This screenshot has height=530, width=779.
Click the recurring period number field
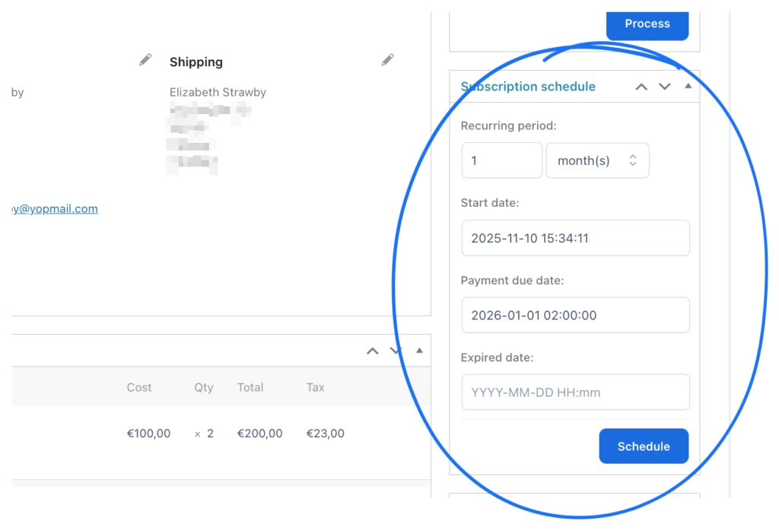(x=501, y=160)
